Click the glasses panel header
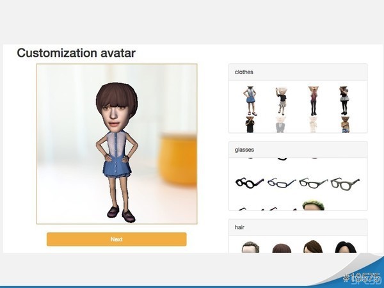This screenshot has height=288, width=384. (298, 150)
